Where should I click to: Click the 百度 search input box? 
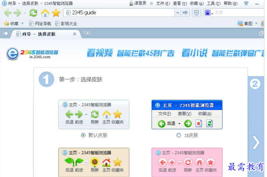coord(239,13)
